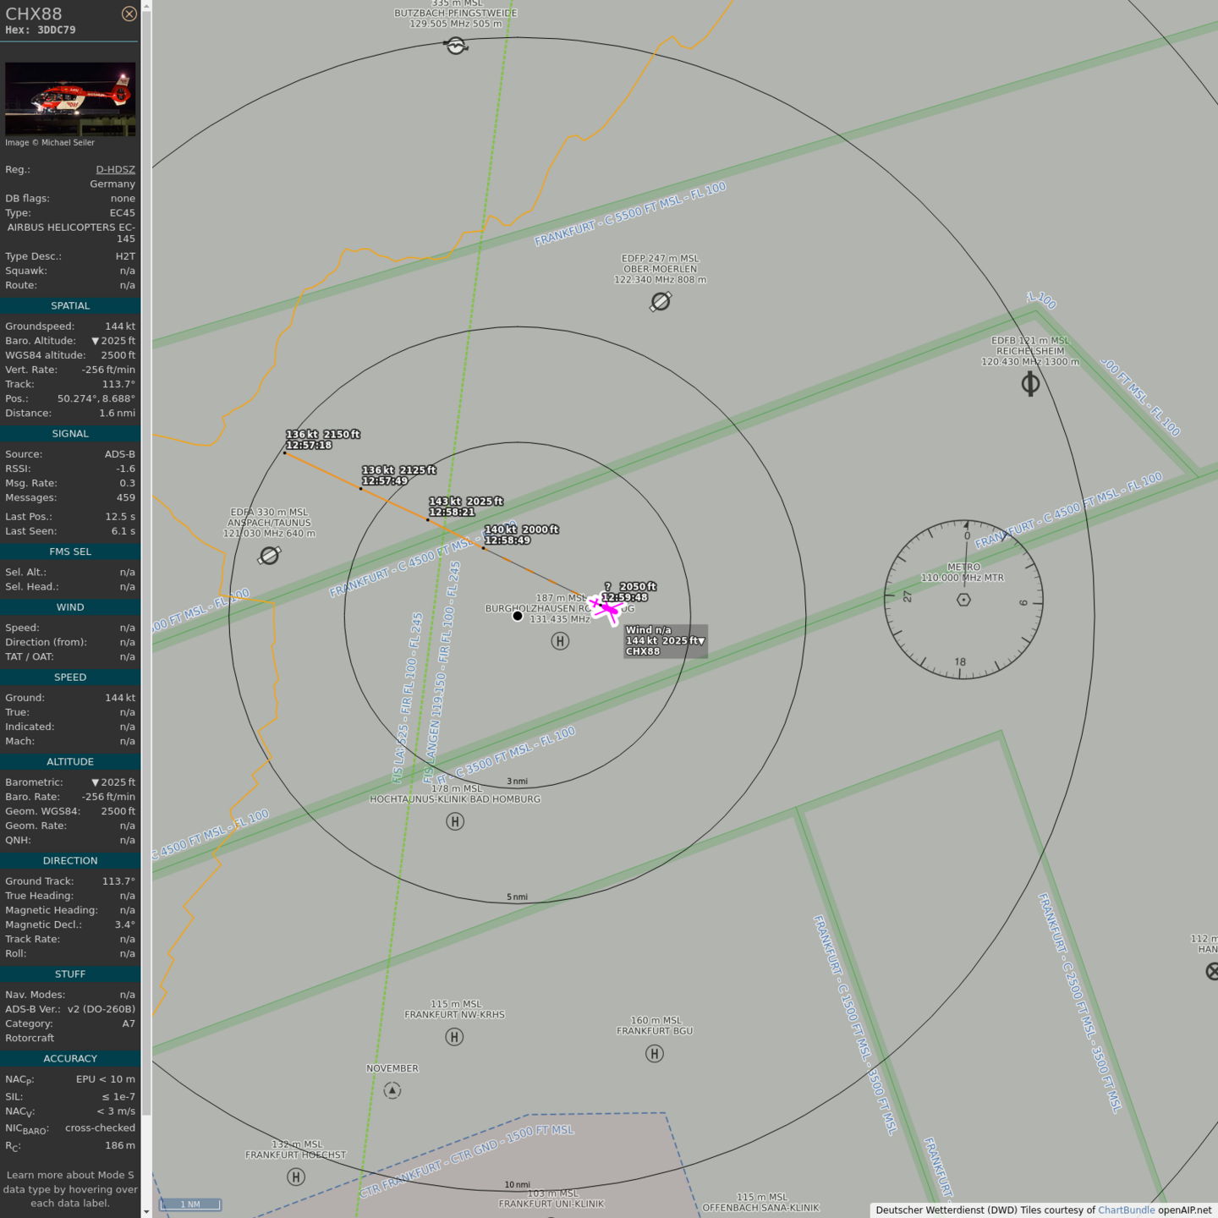Click the SIGNAL section header
Image resolution: width=1218 pixels, height=1218 pixels.
pos(70,434)
